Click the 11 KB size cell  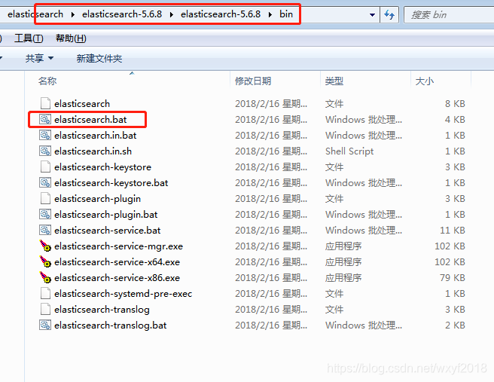(453, 230)
